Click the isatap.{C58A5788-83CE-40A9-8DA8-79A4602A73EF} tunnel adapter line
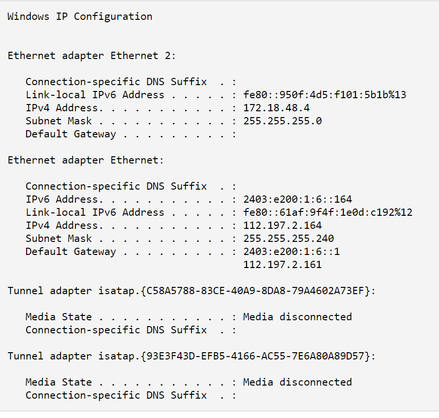 [x=191, y=291]
